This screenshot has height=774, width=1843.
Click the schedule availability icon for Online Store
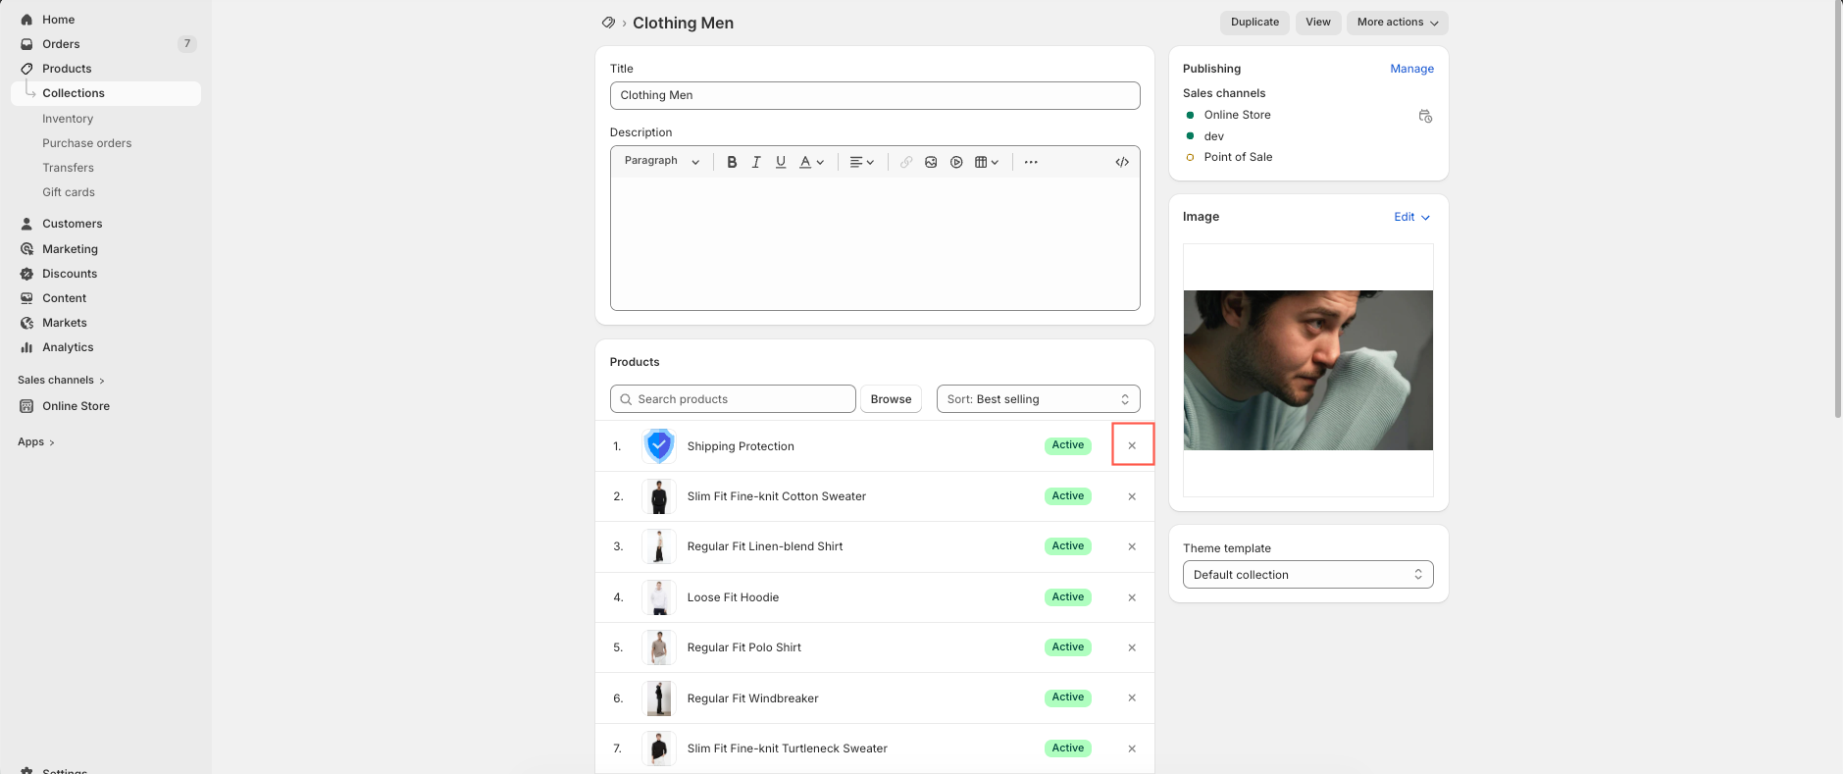(x=1425, y=116)
